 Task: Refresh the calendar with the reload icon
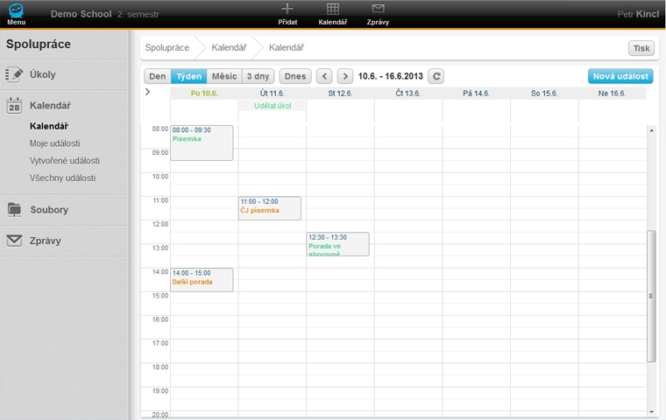coord(436,76)
